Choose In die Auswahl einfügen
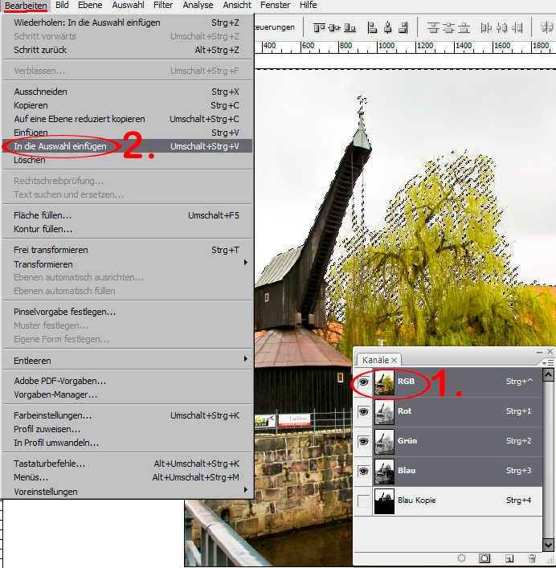 (x=59, y=146)
